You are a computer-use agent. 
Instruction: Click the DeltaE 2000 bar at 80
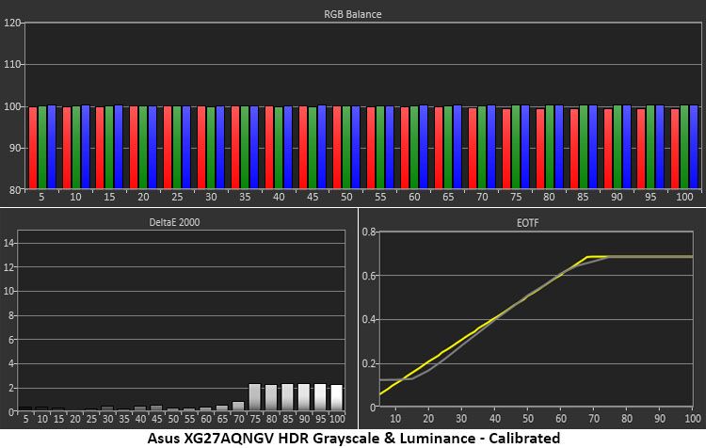pos(271,397)
